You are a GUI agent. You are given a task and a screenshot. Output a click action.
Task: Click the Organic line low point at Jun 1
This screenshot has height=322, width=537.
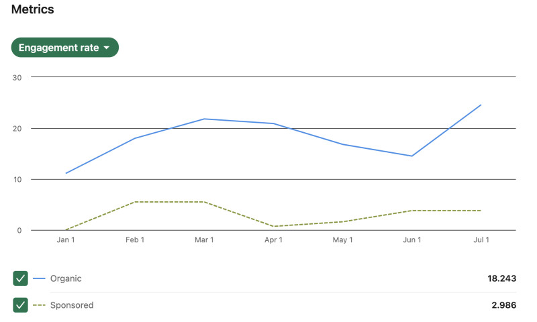click(x=411, y=156)
